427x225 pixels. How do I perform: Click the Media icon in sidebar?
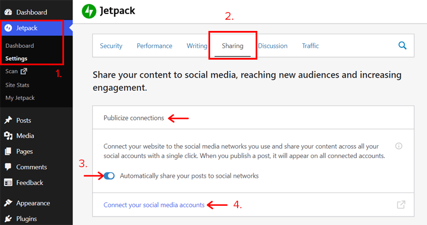pyautogui.click(x=8, y=136)
